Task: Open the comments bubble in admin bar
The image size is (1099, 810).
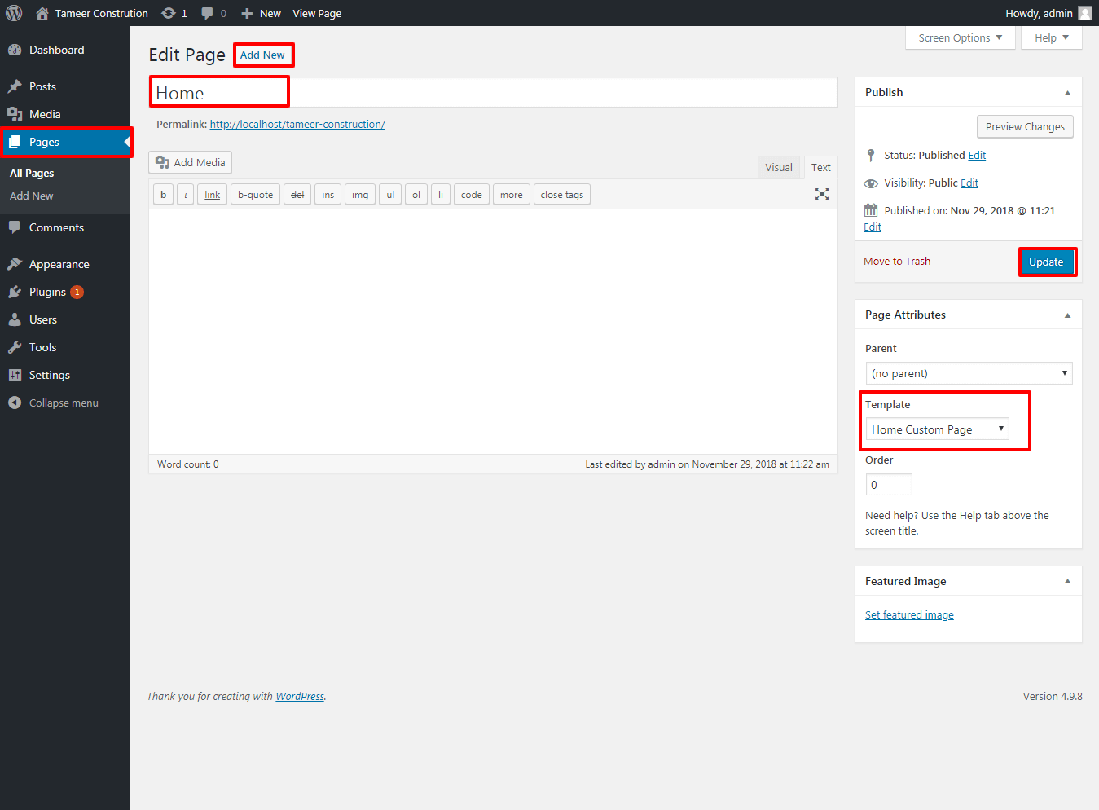Action: pyautogui.click(x=208, y=13)
